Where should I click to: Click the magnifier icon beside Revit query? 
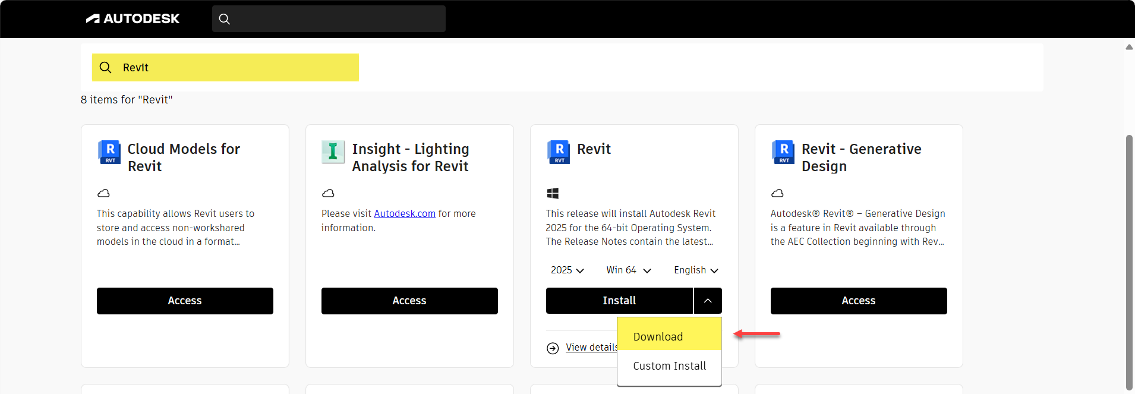[105, 68]
